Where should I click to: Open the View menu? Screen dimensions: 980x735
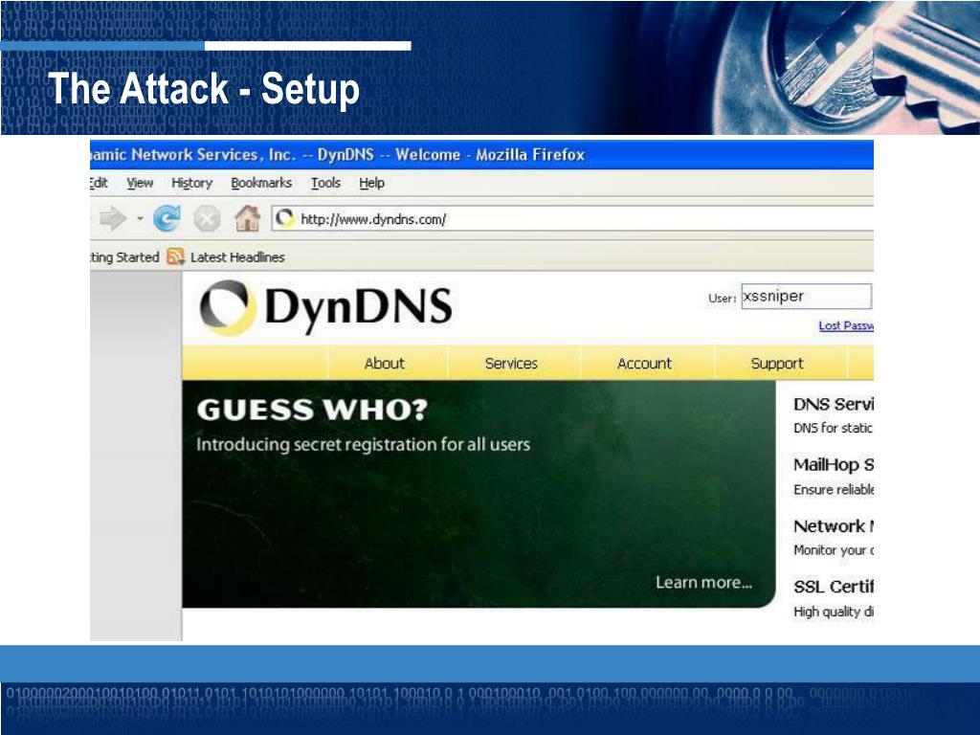click(x=140, y=183)
